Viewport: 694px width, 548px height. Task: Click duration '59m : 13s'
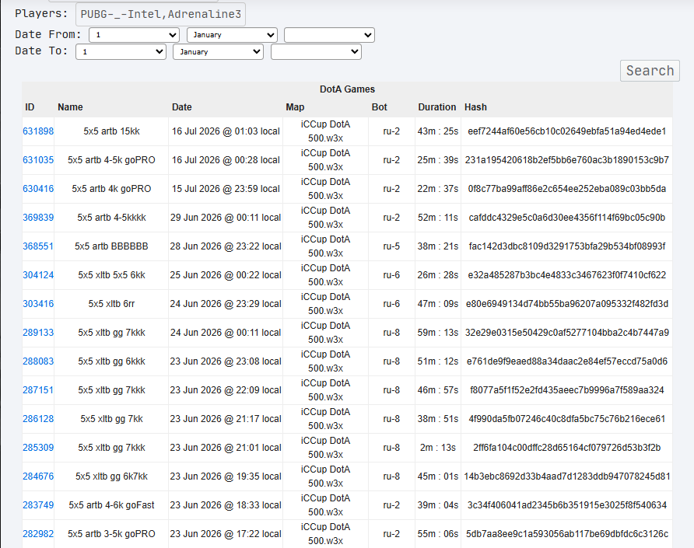tap(438, 333)
